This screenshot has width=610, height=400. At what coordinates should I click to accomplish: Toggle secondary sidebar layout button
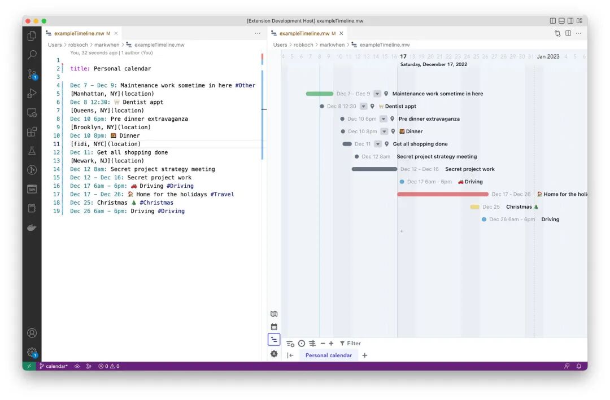(x=570, y=21)
